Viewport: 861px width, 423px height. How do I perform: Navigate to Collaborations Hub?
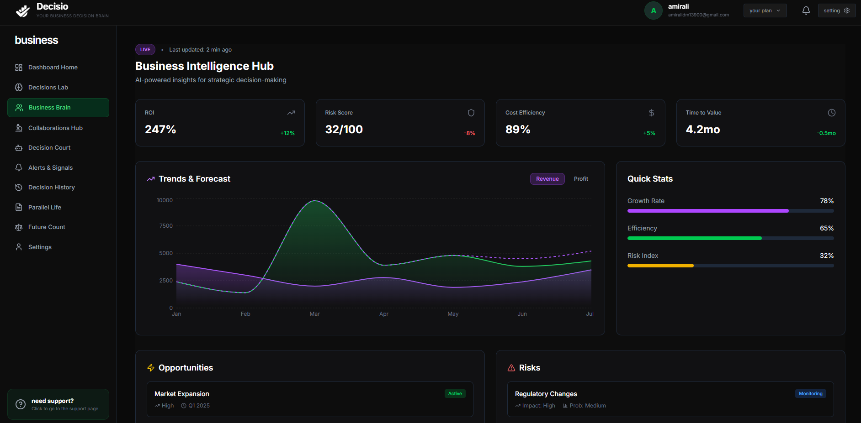coord(58,128)
